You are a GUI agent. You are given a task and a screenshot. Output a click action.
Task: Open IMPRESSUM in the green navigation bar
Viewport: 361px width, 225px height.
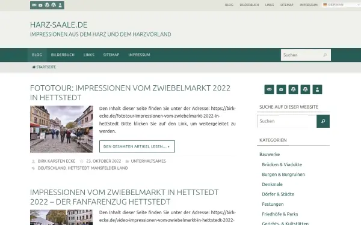[140, 55]
